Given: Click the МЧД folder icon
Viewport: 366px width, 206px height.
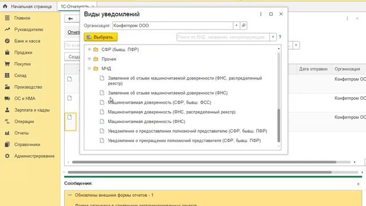Looking at the screenshot, I should pos(96,69).
